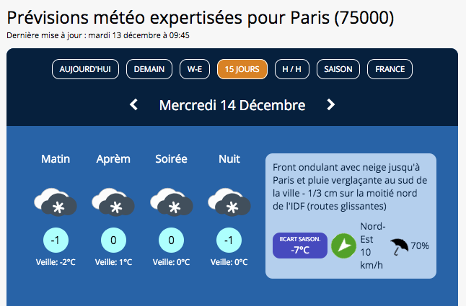
Task: Click the Aprèm snow cloud icon
Action: click(x=113, y=202)
